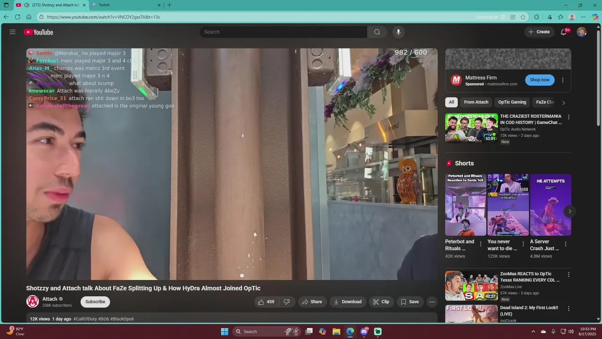
Task: Open a new browser tab
Action: [x=169, y=5]
